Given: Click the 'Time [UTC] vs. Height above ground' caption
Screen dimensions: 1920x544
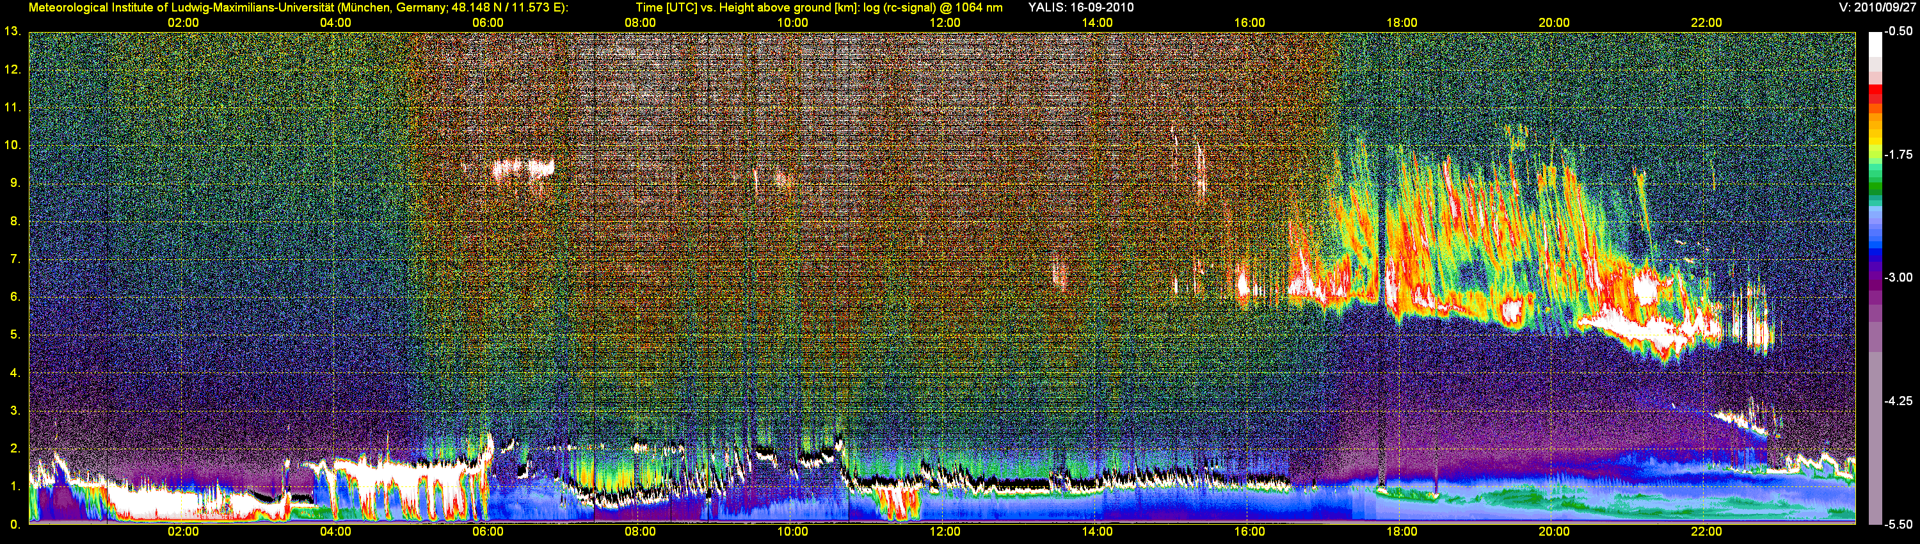Looking at the screenshot, I should point(819,8).
